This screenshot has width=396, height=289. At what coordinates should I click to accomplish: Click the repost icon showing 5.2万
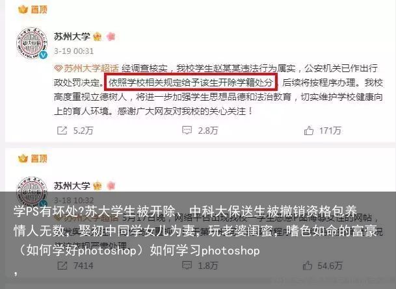coord(62,131)
